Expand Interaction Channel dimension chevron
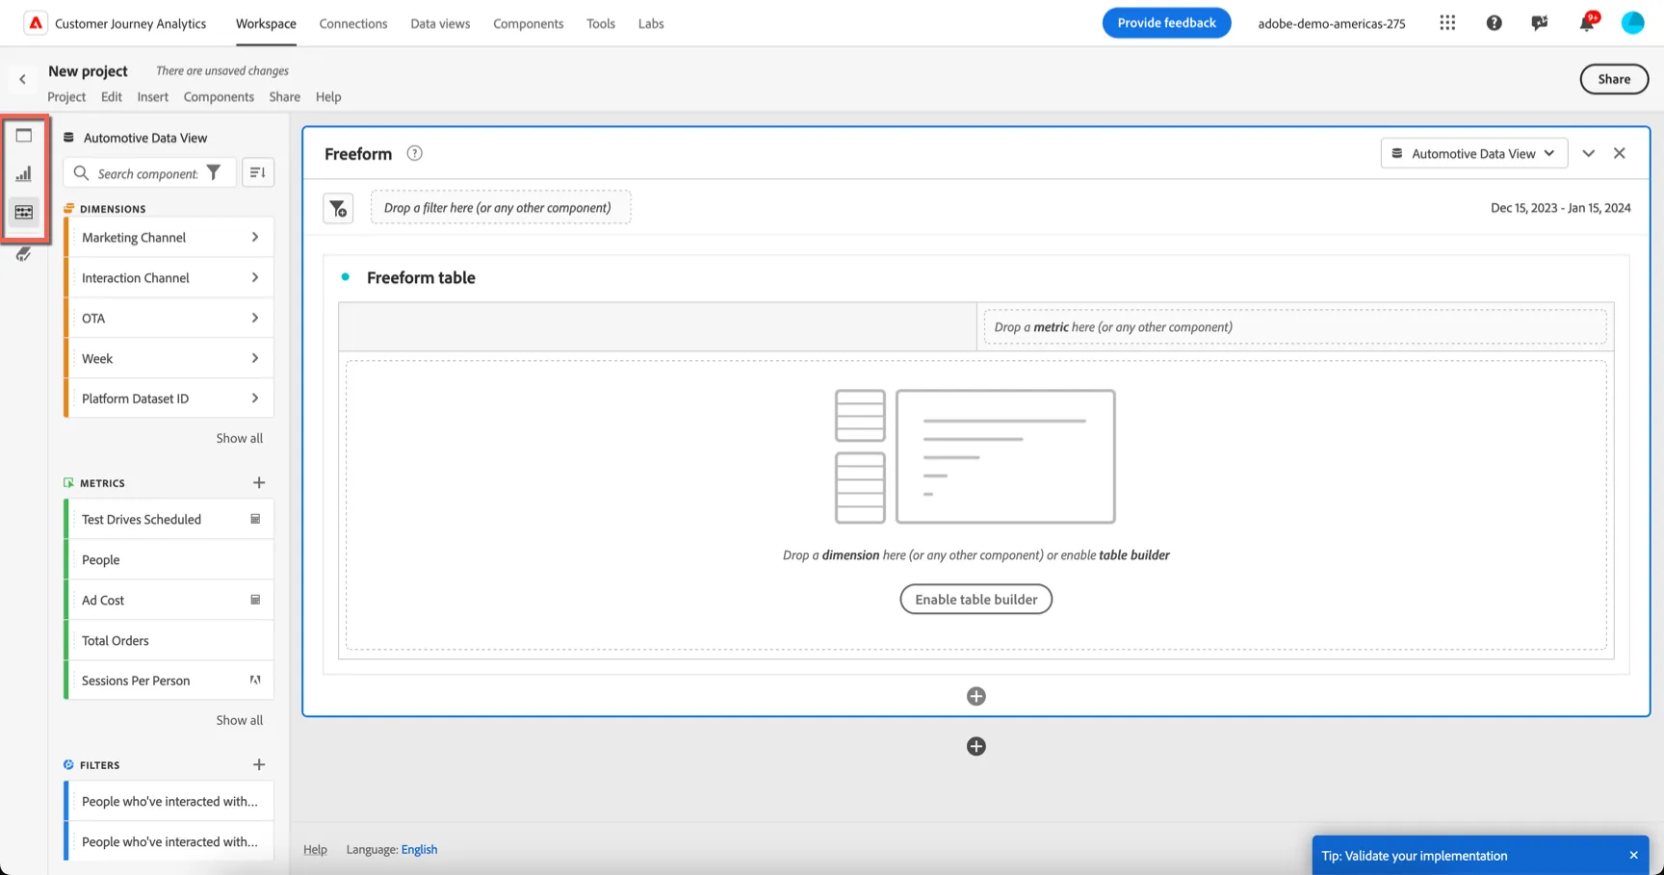Image resolution: width=1664 pixels, height=875 pixels. pos(255,277)
